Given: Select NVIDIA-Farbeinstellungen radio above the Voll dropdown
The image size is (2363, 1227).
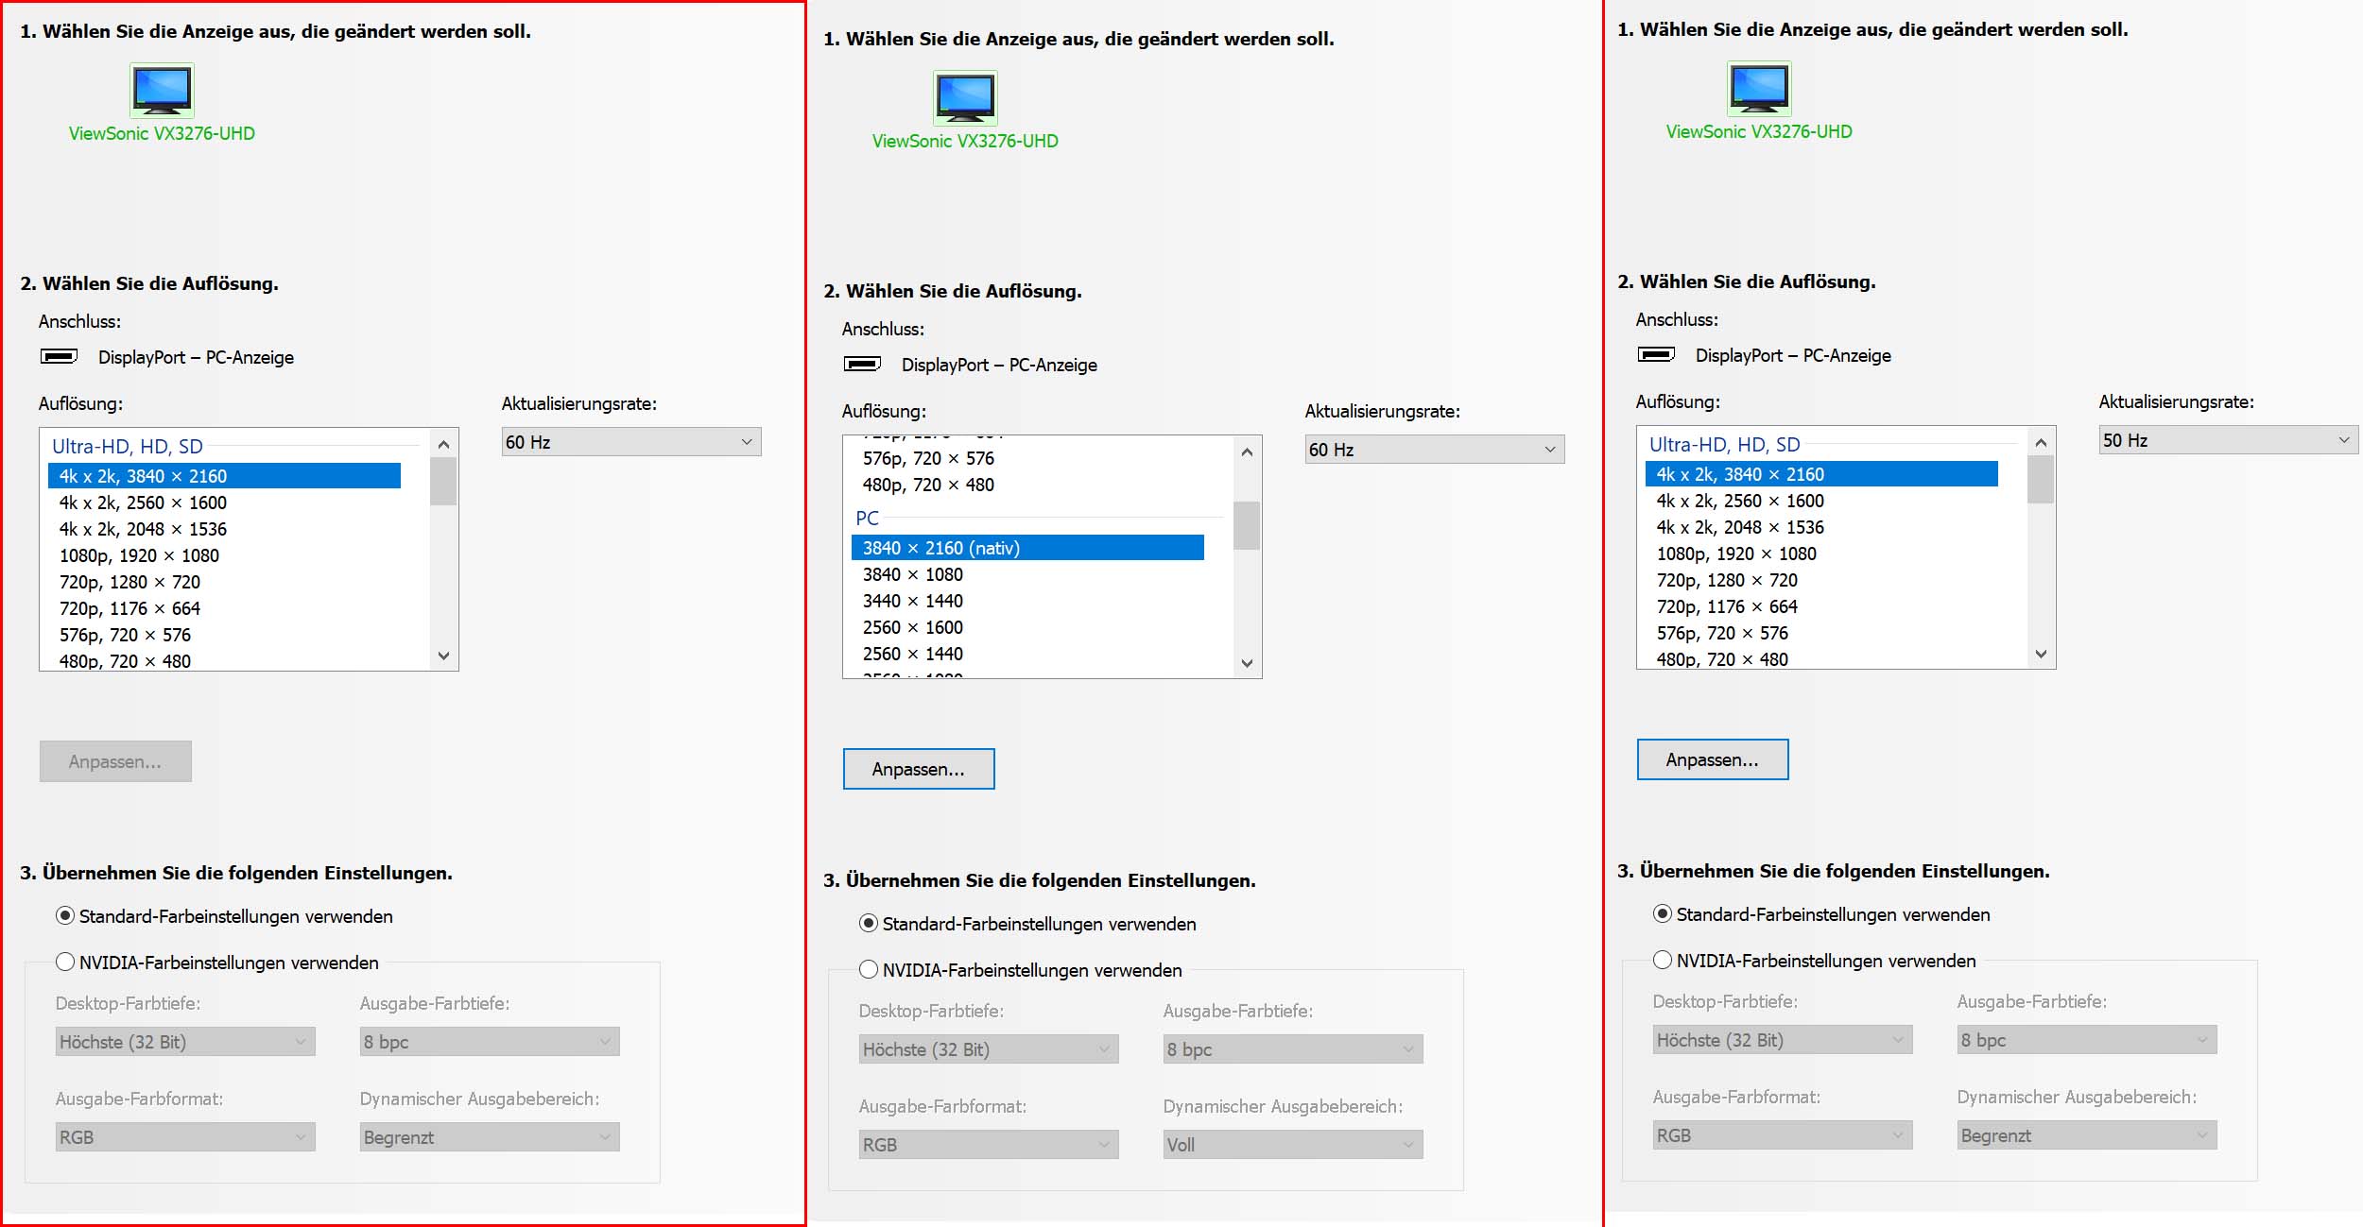Looking at the screenshot, I should point(869,970).
